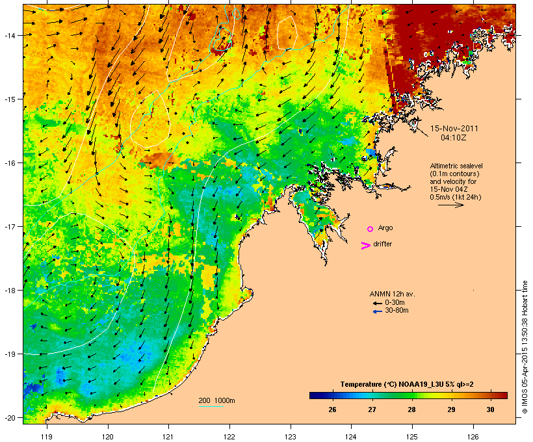Click longitude axis label 126
Screen dimensions: 533x442
click(473, 437)
